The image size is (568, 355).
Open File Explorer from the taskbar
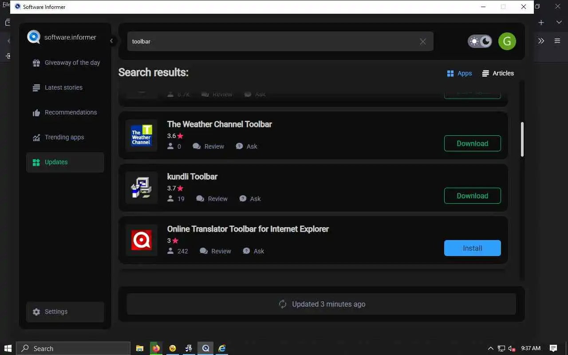[139, 348]
